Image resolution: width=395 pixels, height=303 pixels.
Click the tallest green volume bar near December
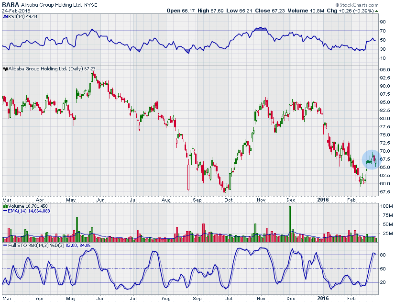tap(290, 224)
